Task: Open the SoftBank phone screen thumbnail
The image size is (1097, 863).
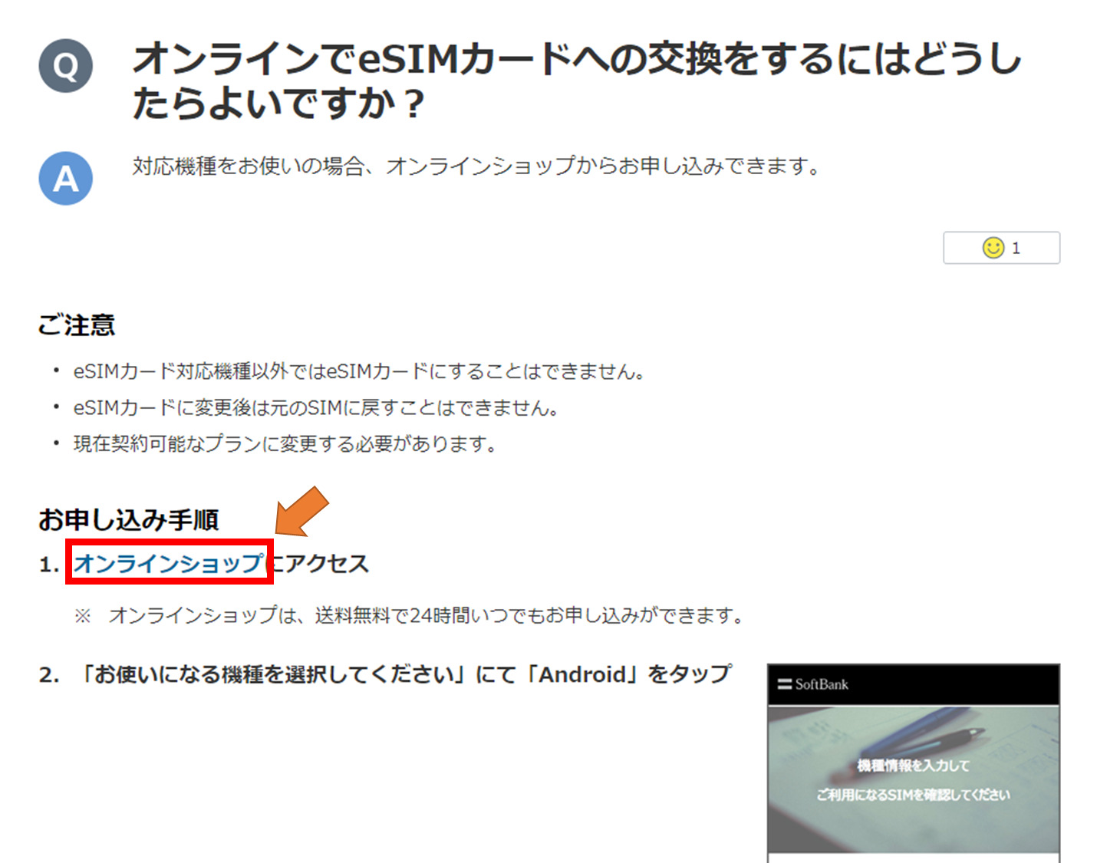Action: click(914, 763)
